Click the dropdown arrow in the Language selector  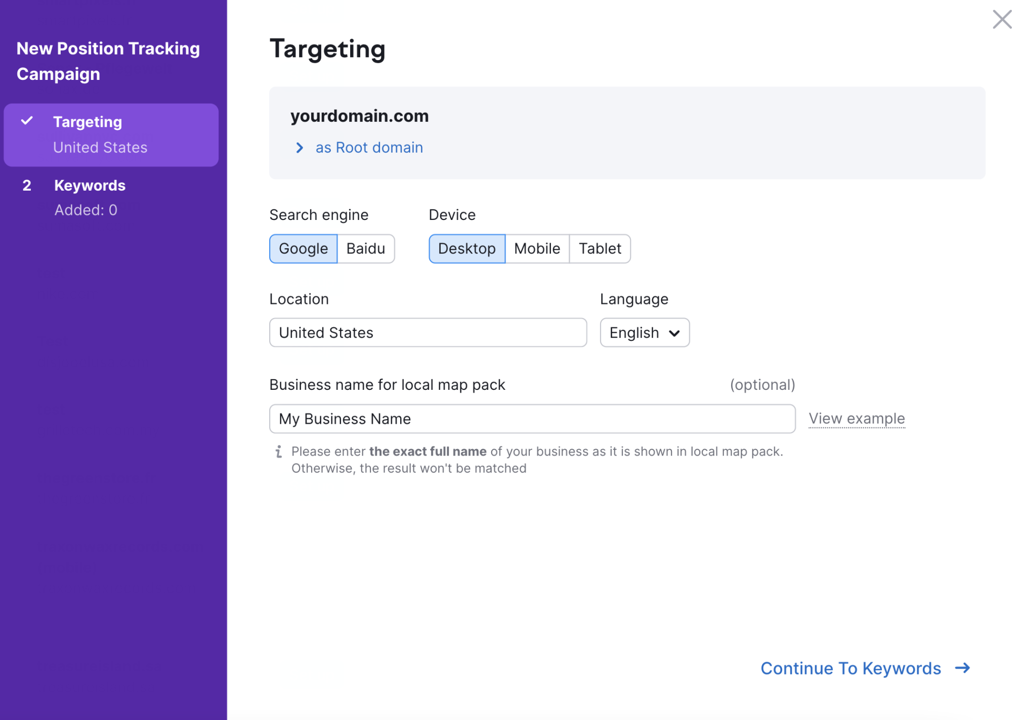click(674, 333)
